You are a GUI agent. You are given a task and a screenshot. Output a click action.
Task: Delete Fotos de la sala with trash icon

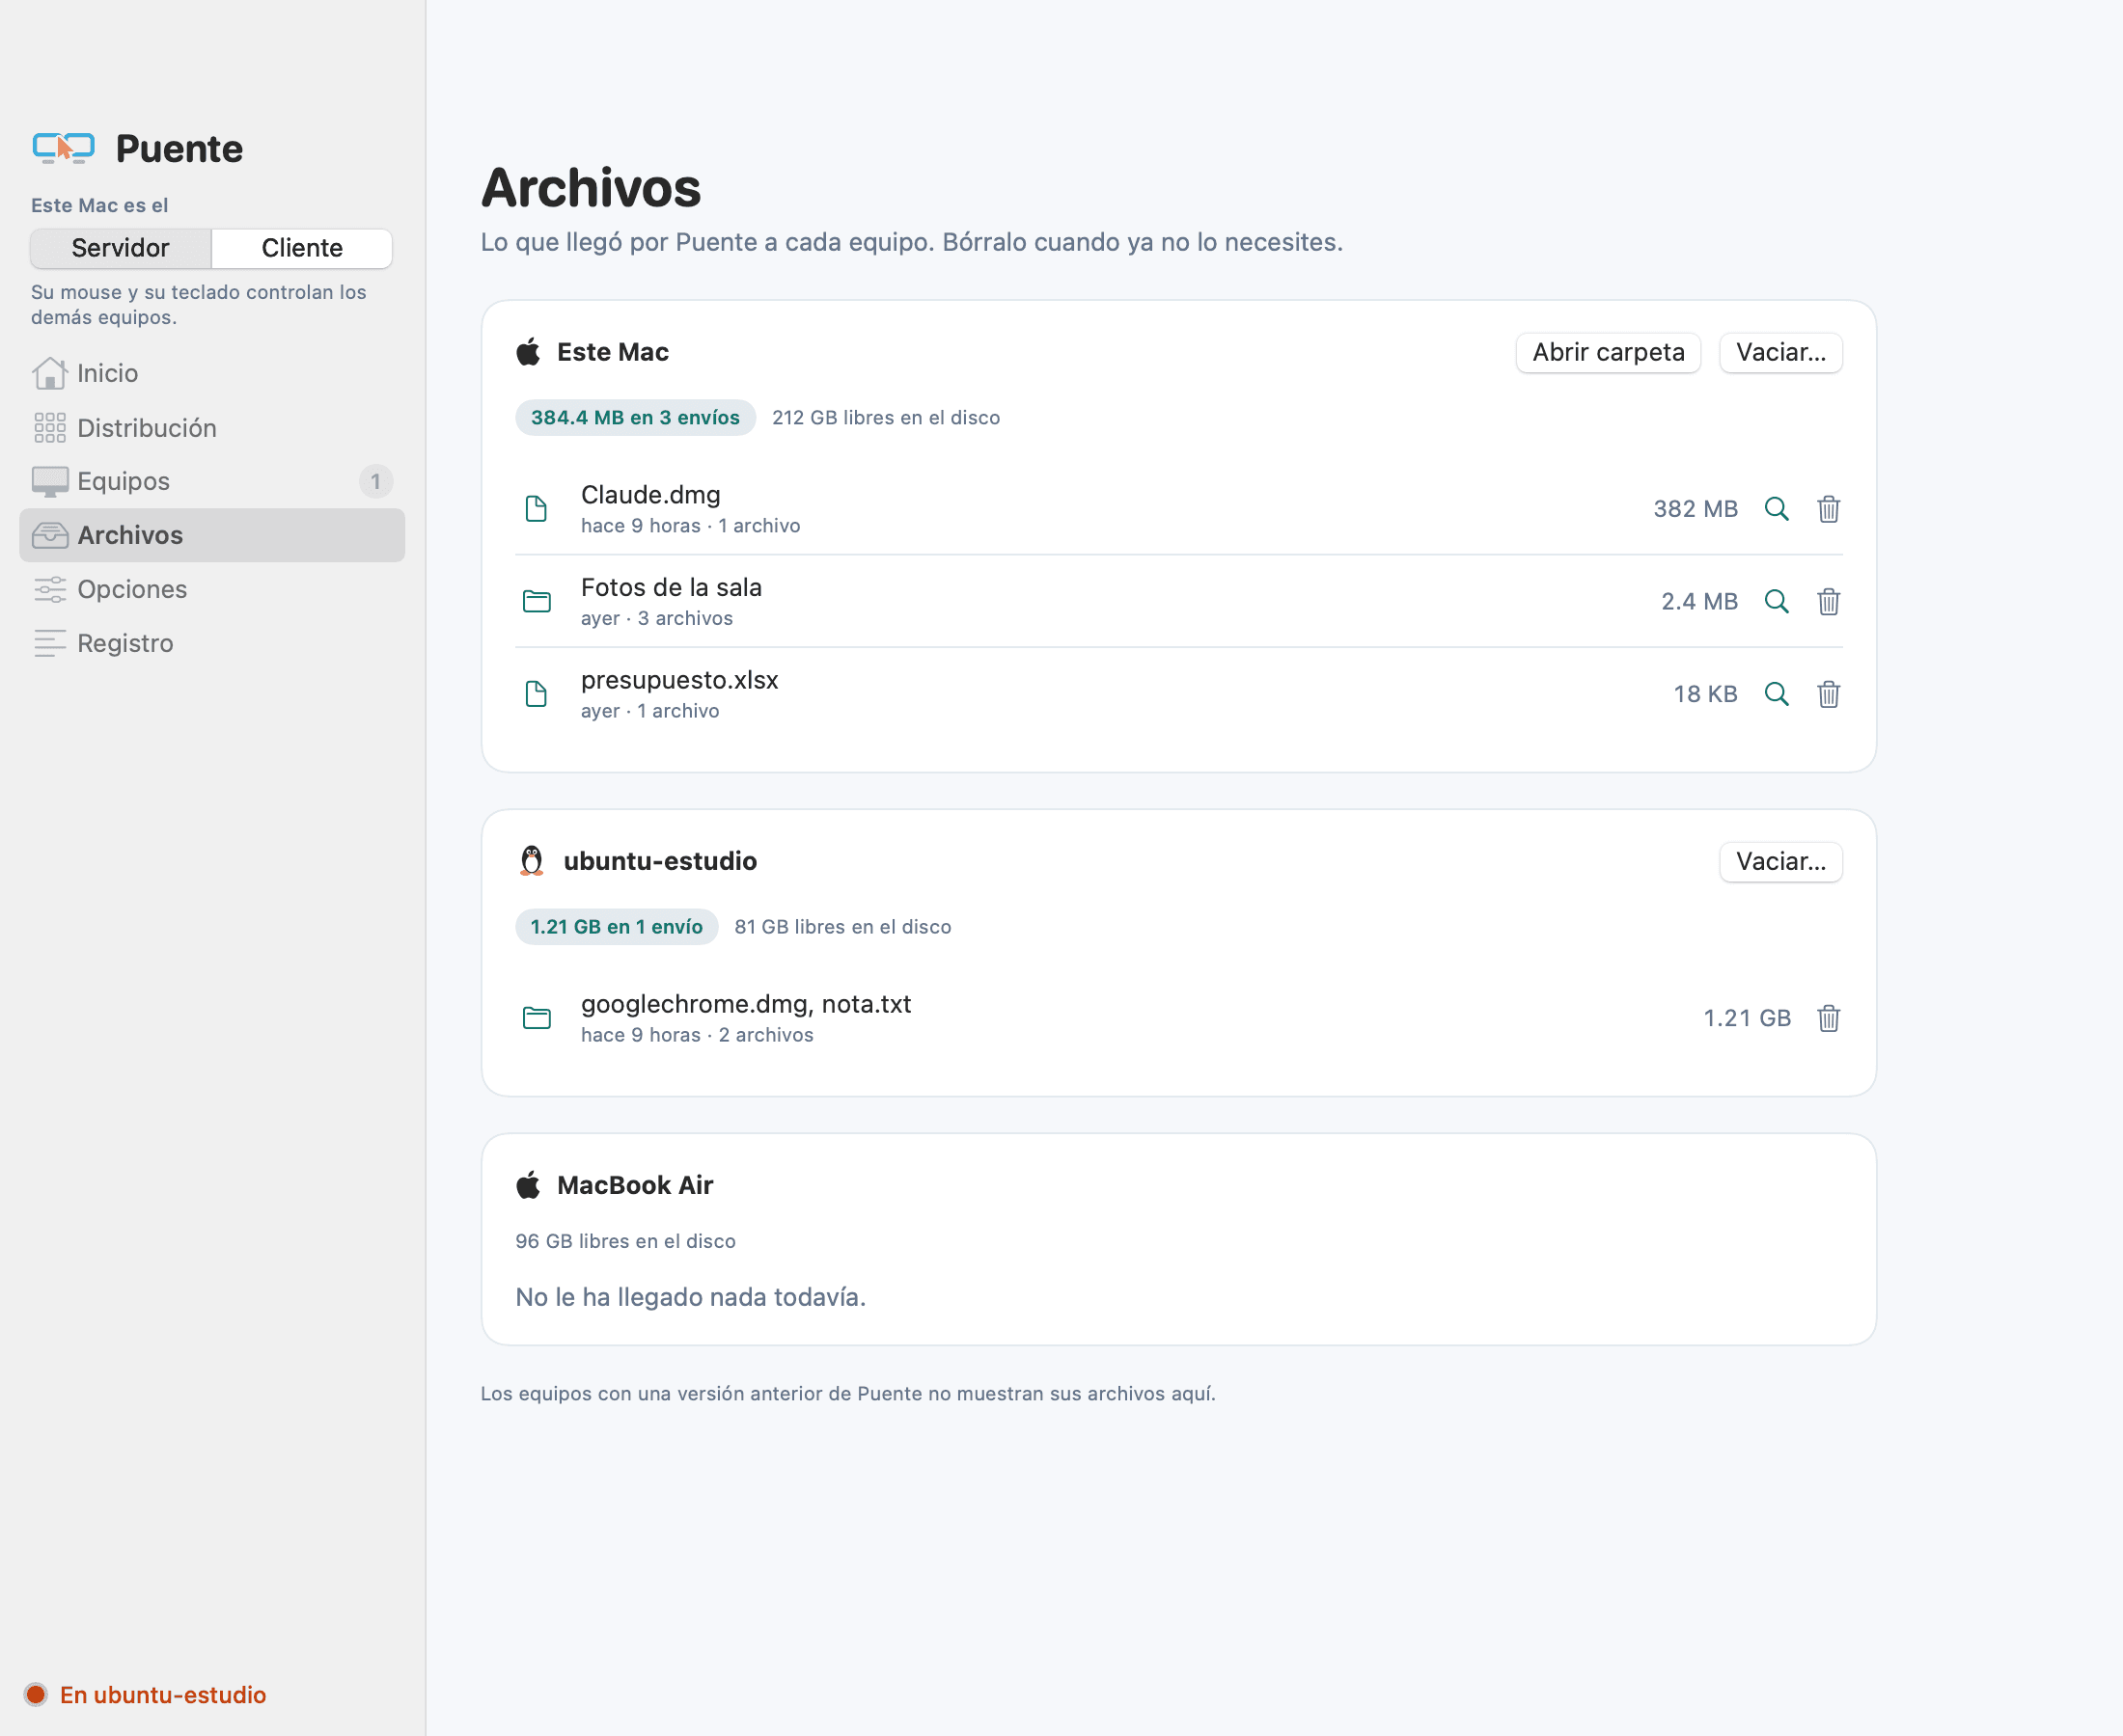pyautogui.click(x=1828, y=601)
